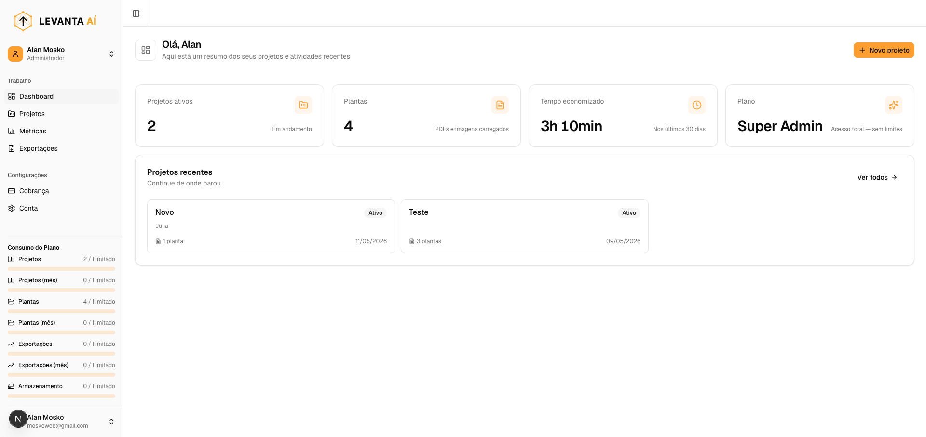Expand the user menu beside moskoweb@gmail.com
926x437 pixels.
[111, 422]
